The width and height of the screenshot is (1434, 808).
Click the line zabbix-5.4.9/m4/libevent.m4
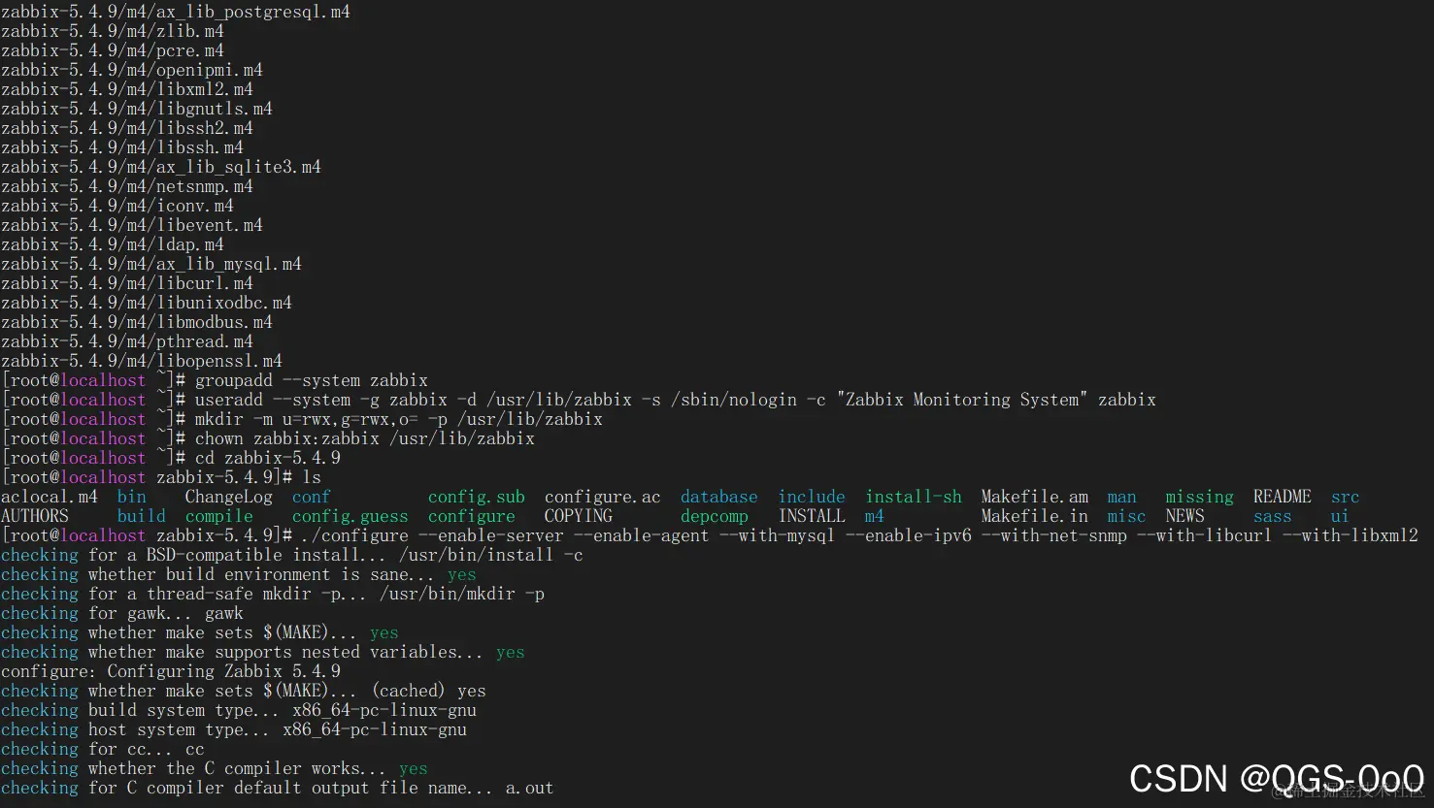132,225
